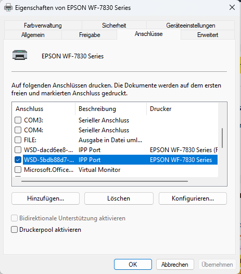Switch to the Geräteeinstellungen tab

(x=191, y=26)
